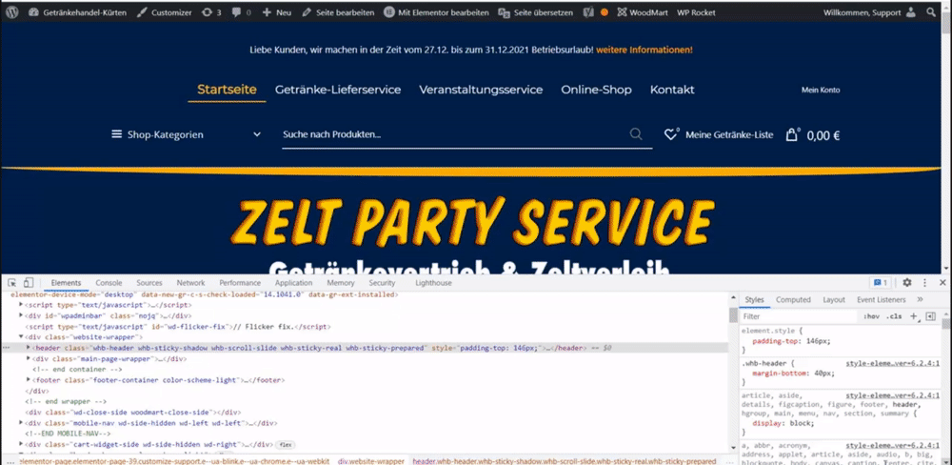This screenshot has height=465, width=952.
Task: Open the Kontakt page
Action: (x=672, y=90)
